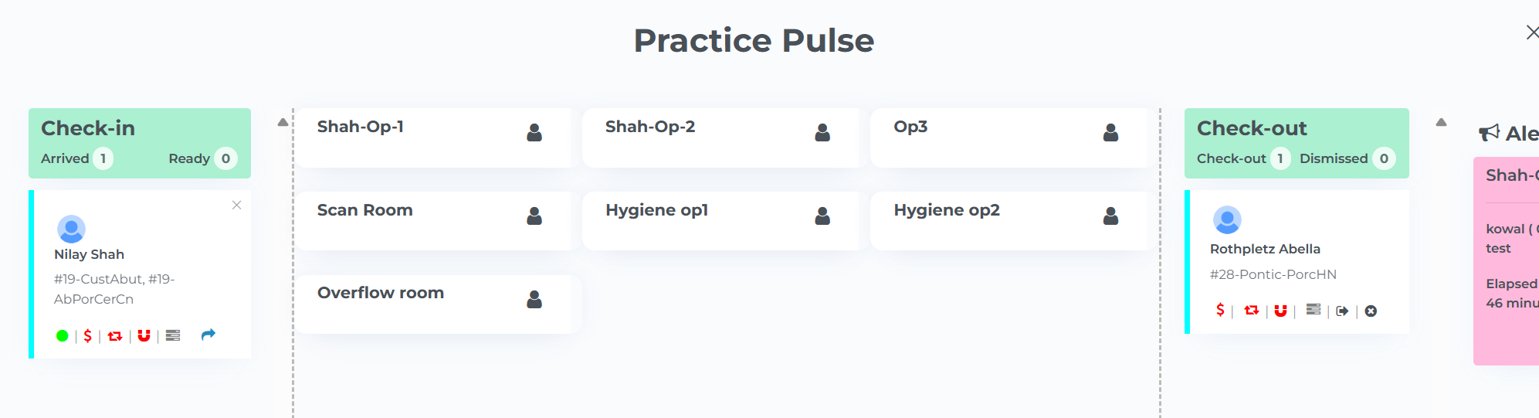Collapse the Check-in column with the triangle arrow
Image resolution: width=1539 pixels, height=418 pixels.
pos(283,122)
